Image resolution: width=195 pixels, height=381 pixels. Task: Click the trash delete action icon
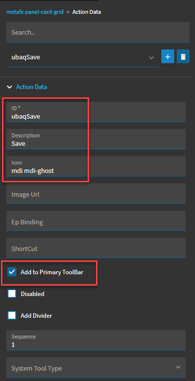pos(183,57)
